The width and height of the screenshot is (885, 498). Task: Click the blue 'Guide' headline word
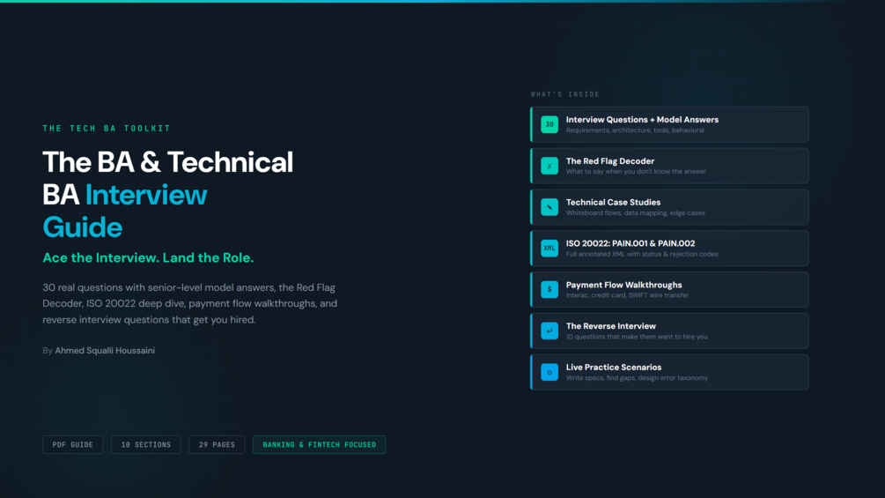point(83,227)
